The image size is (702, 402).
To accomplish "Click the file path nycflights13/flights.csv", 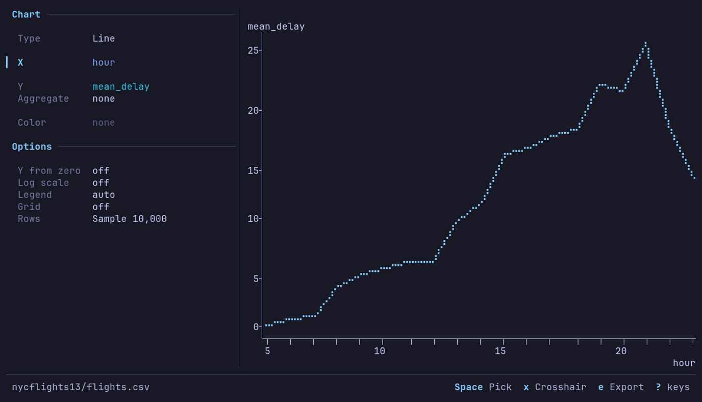I will (81, 387).
